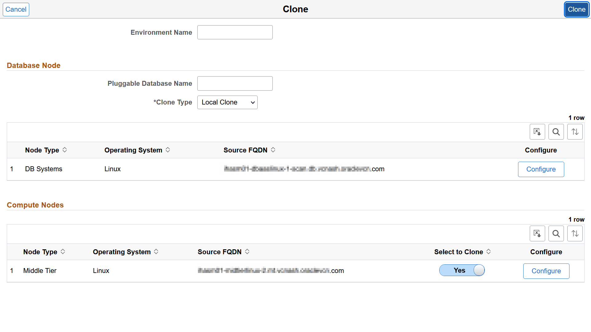The height and width of the screenshot is (332, 591).
Task: Configure the DB Systems database node
Action: tap(541, 169)
